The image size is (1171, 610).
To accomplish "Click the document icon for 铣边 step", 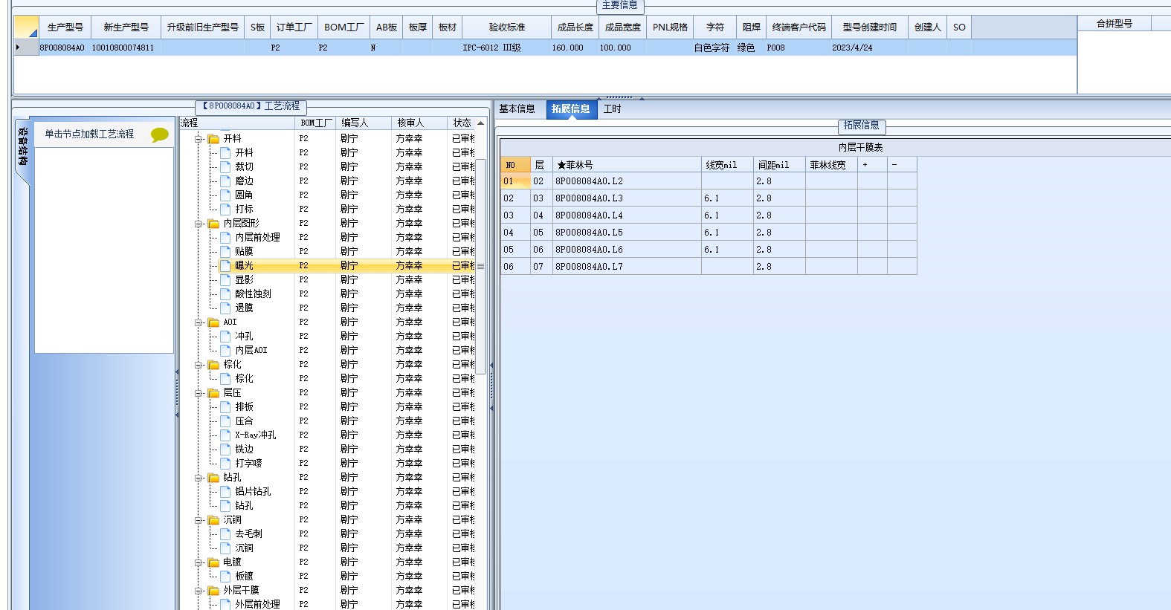I will 225,450.
